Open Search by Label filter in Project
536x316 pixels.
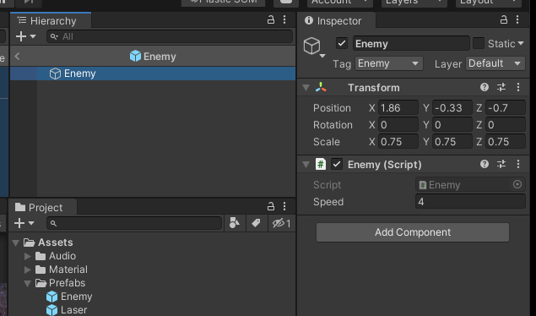pos(256,223)
